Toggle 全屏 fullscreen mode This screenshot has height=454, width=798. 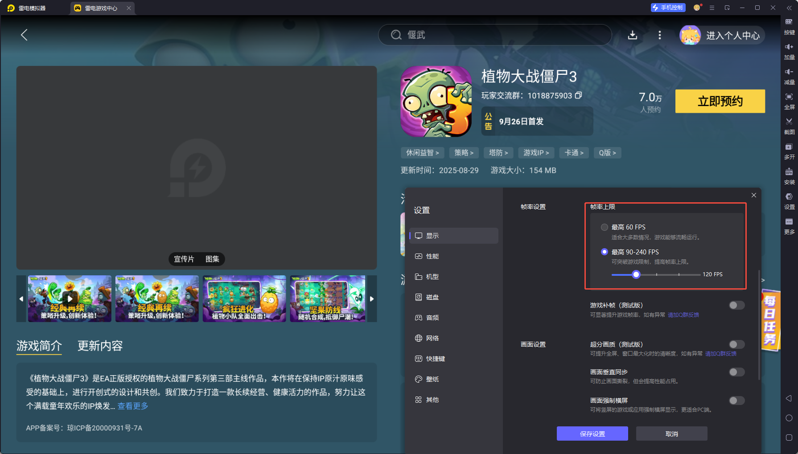click(789, 102)
